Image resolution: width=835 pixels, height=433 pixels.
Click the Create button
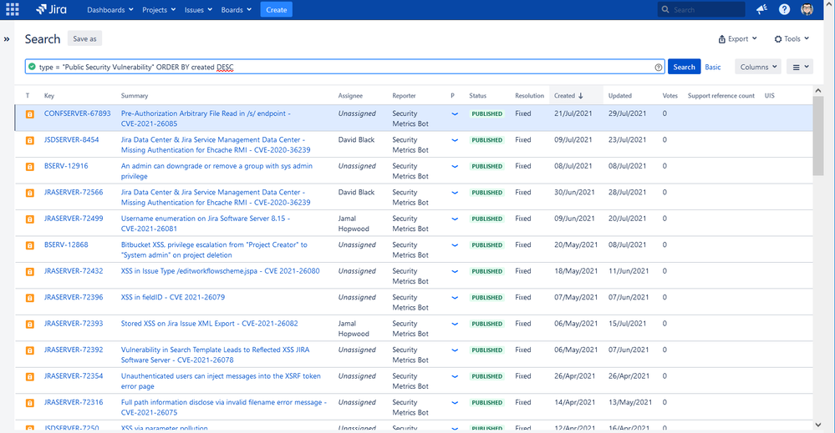pos(277,9)
